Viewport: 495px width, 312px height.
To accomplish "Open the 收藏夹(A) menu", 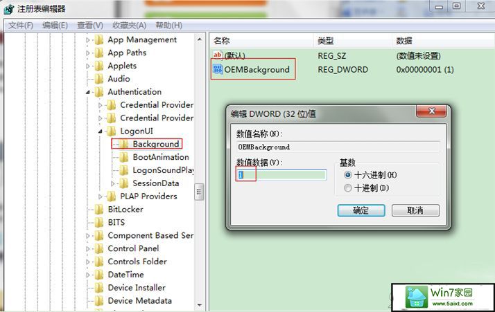I will 129,25.
